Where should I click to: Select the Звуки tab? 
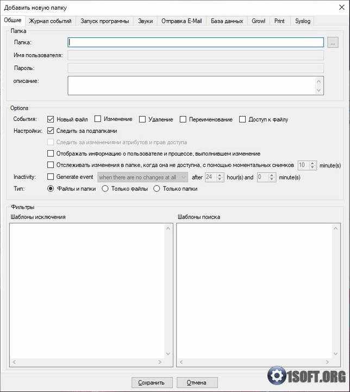(145, 21)
